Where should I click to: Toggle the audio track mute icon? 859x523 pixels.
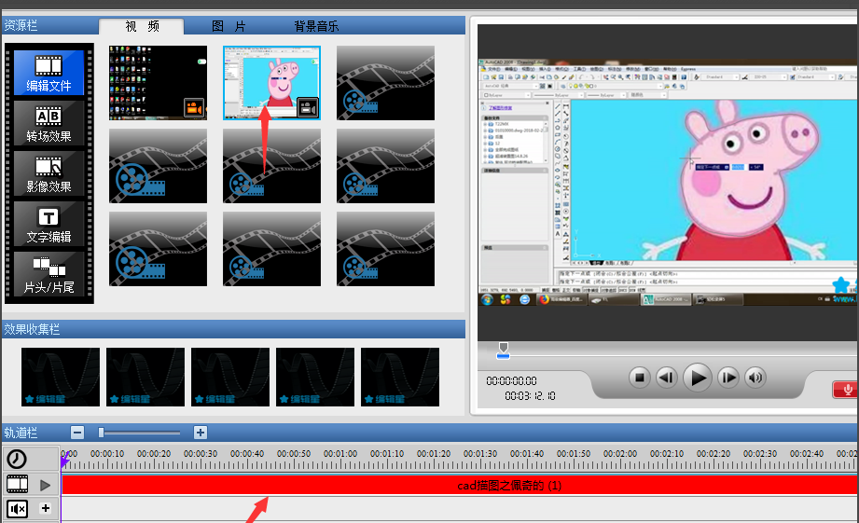[17, 509]
